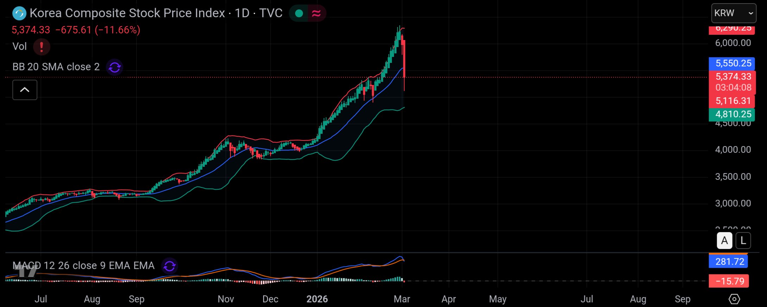Click the Mar label on time axis
Viewport: 767px width, 307px height.
(402, 299)
